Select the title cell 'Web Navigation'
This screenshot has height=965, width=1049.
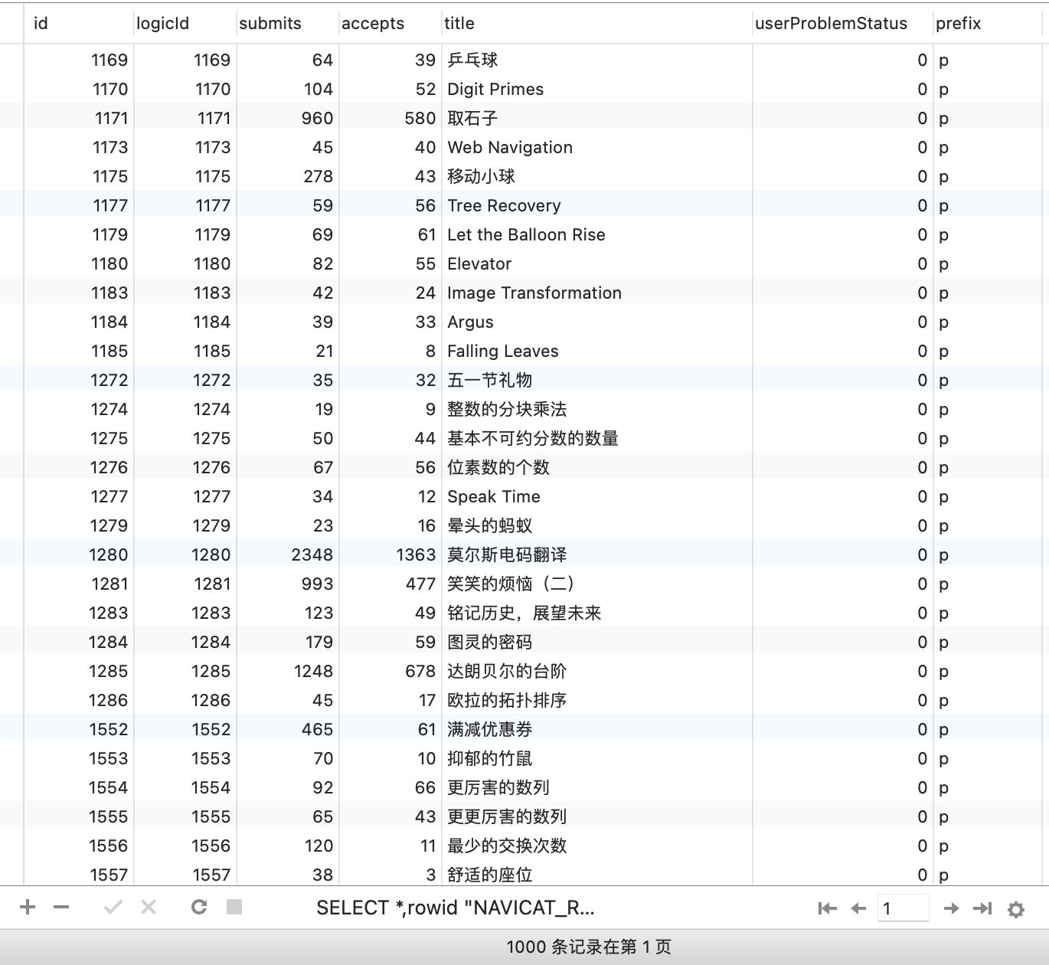597,148
